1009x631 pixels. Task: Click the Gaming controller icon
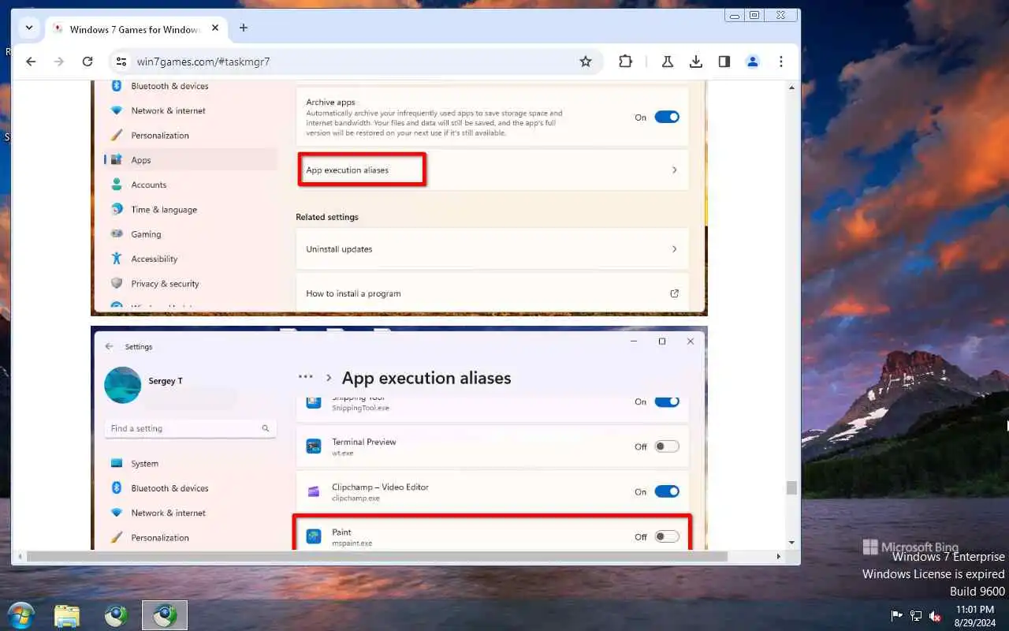point(117,234)
